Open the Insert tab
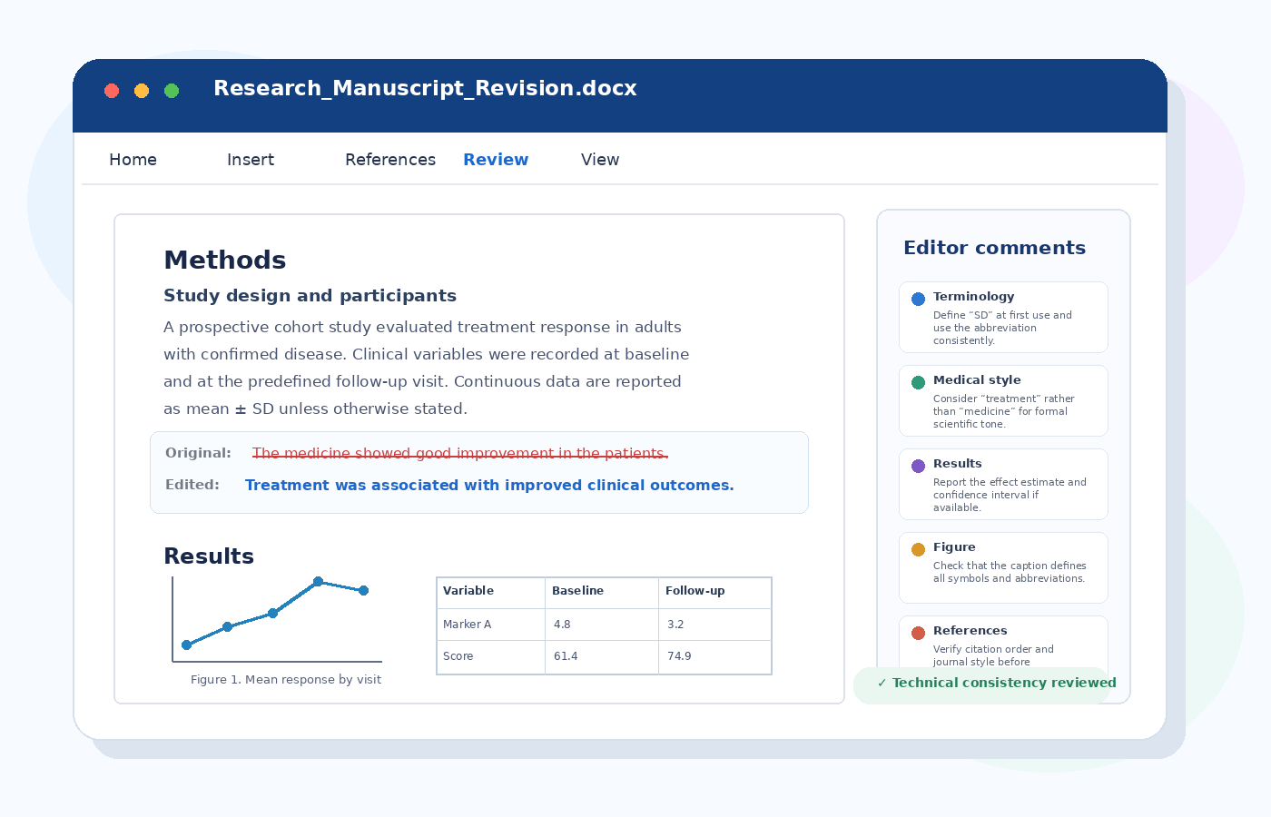This screenshot has height=817, width=1271. point(251,160)
